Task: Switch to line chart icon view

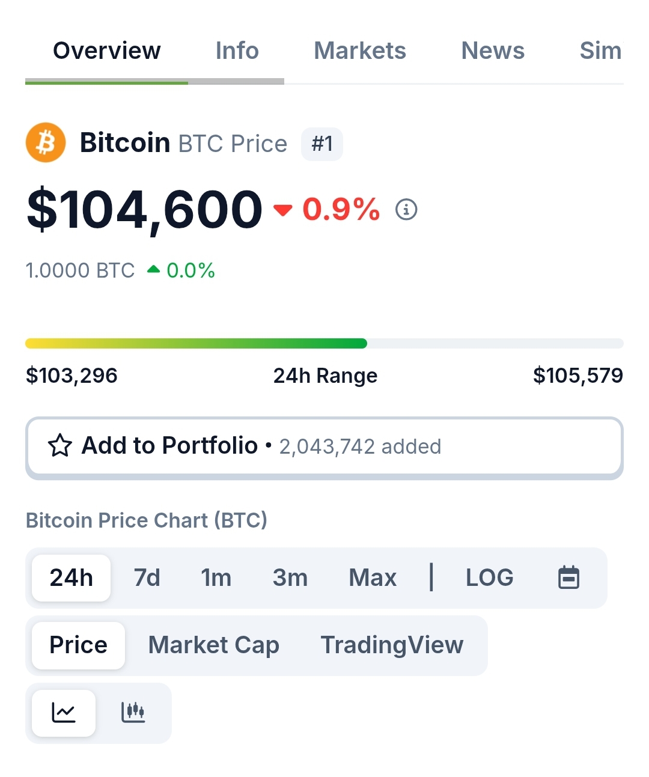Action: [x=64, y=713]
